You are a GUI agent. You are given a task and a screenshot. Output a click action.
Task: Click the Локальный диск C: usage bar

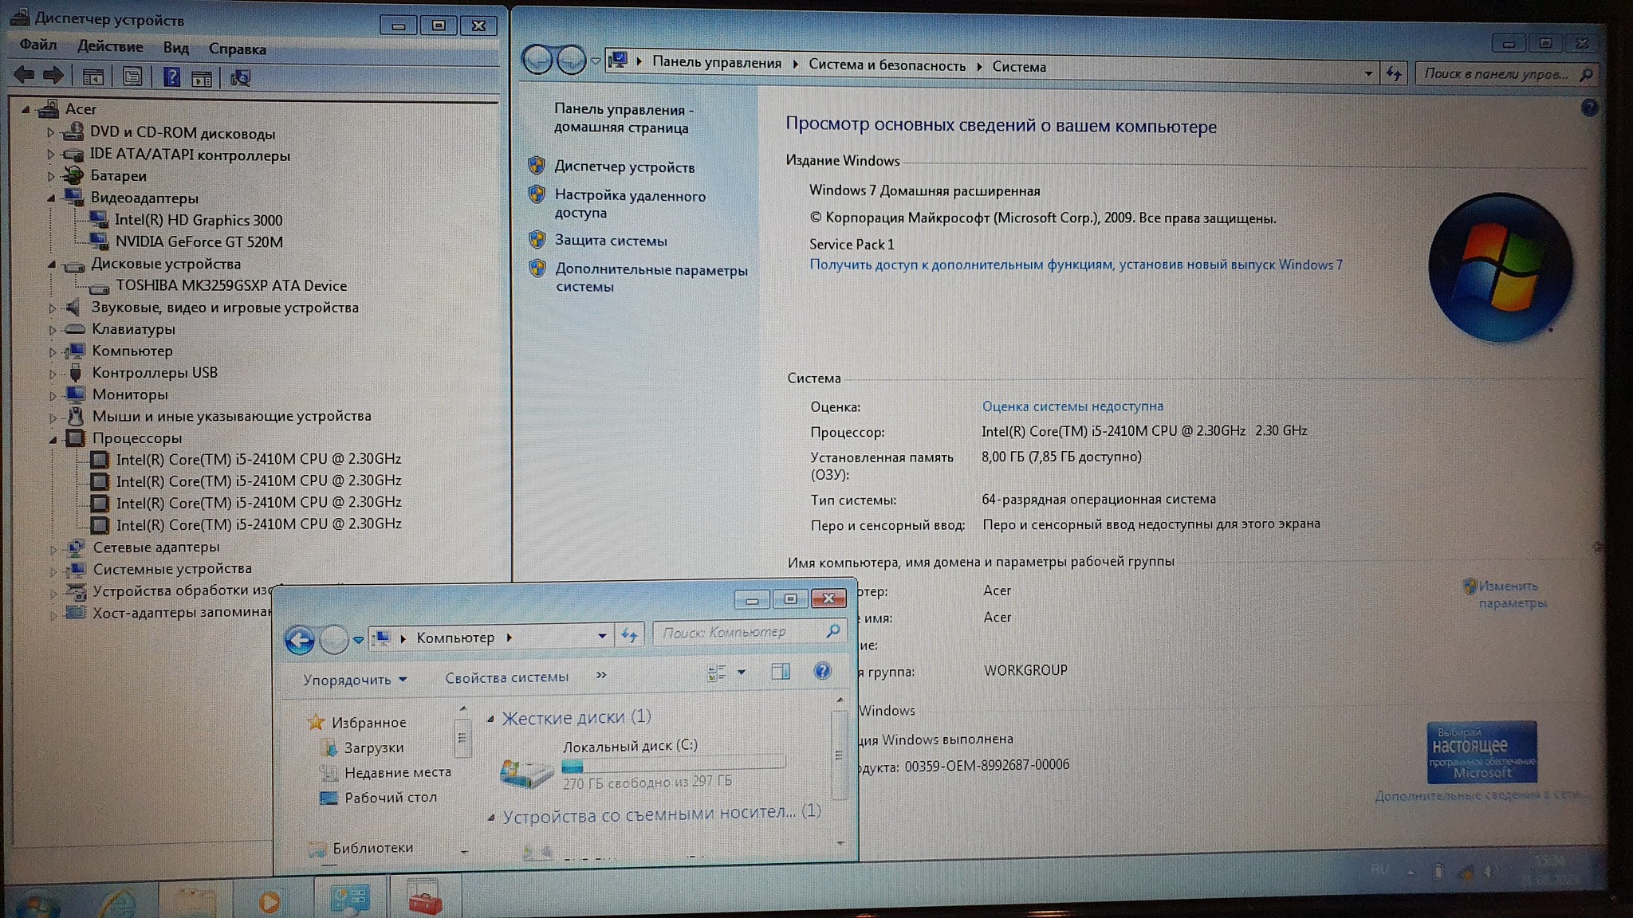click(672, 765)
